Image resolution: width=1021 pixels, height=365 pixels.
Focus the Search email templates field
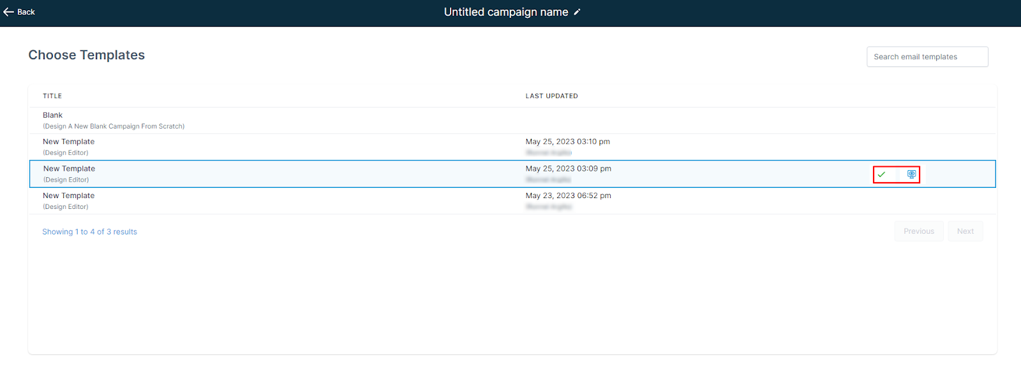pos(927,57)
